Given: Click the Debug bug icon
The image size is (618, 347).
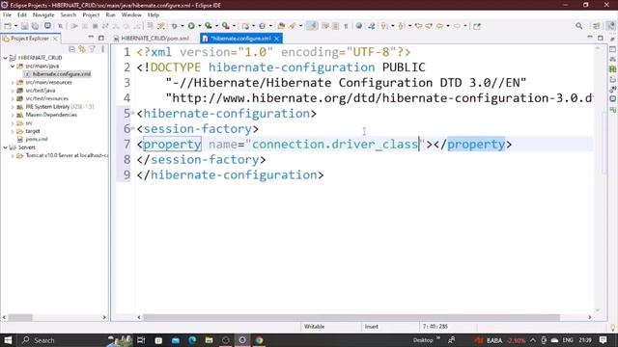Looking at the screenshot, I should tap(174, 26).
